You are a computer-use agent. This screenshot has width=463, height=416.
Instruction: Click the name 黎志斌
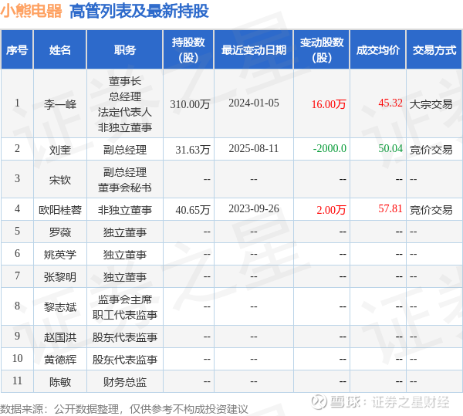point(60,307)
